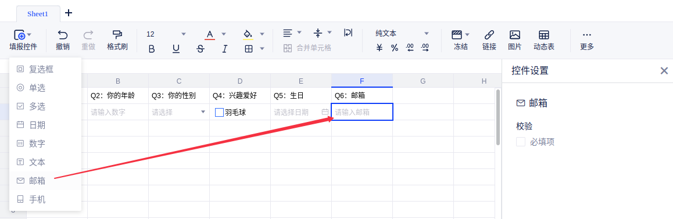
Task: Apply strikethrough using the S icon
Action: [200, 49]
